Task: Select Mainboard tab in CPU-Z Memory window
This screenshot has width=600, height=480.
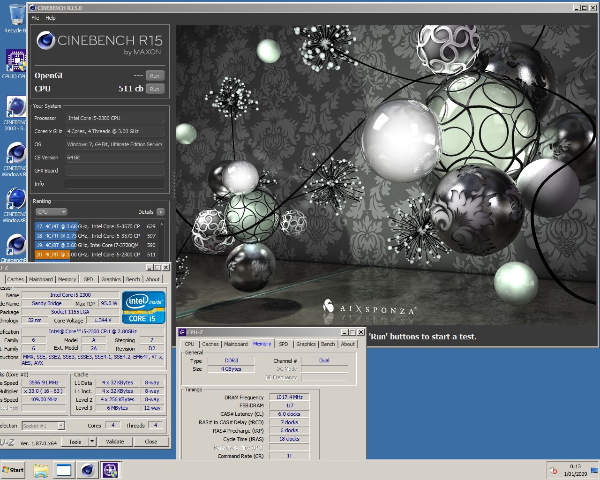Action: pos(236,344)
